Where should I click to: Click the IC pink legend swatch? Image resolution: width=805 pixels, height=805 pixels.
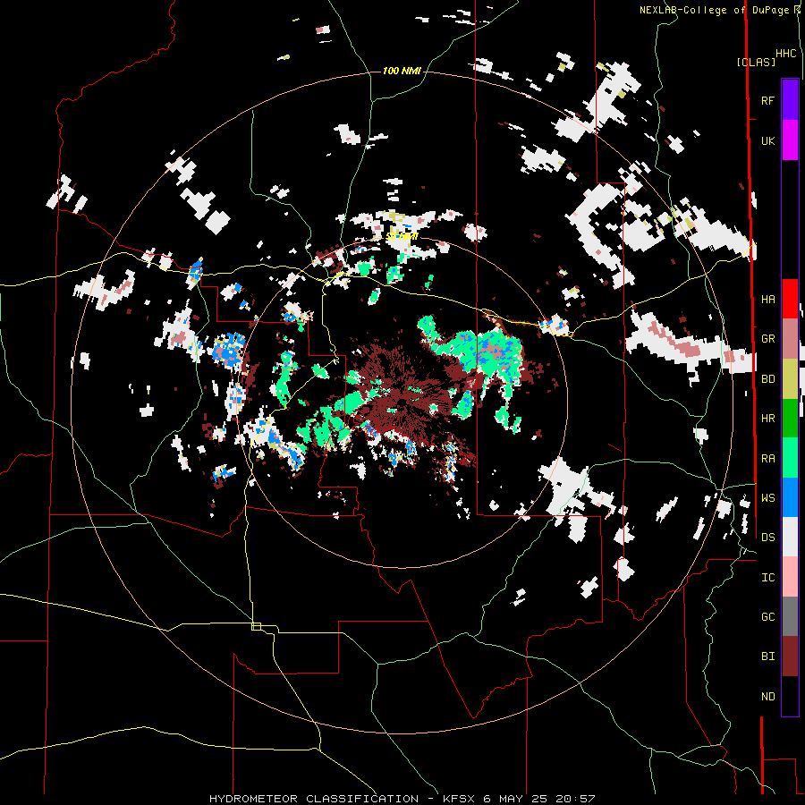790,577
